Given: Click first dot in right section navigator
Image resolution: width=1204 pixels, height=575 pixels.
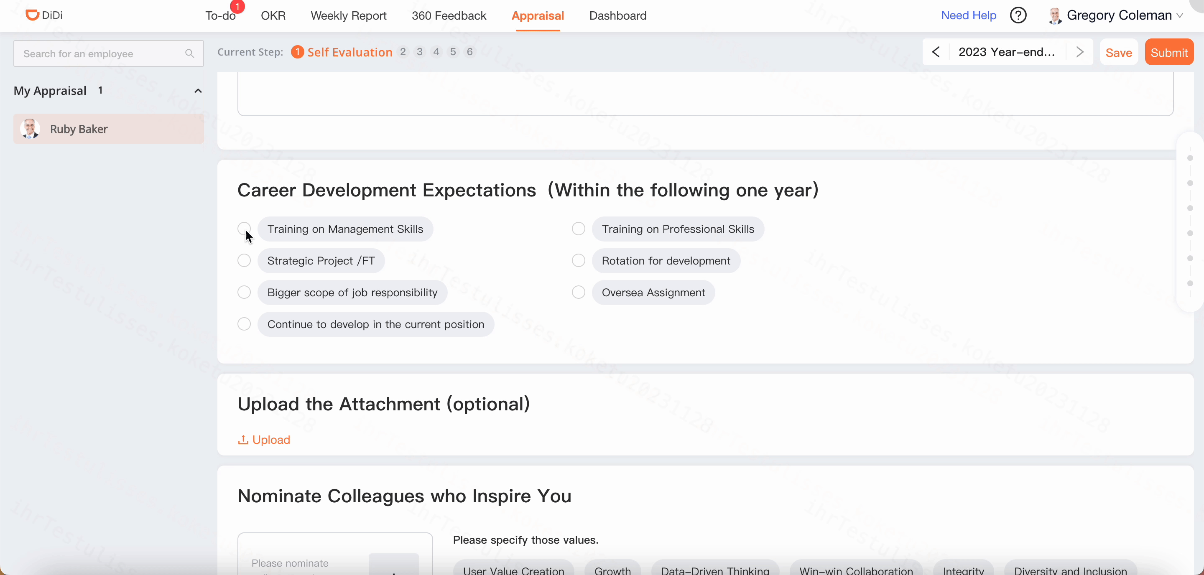Looking at the screenshot, I should [1190, 158].
